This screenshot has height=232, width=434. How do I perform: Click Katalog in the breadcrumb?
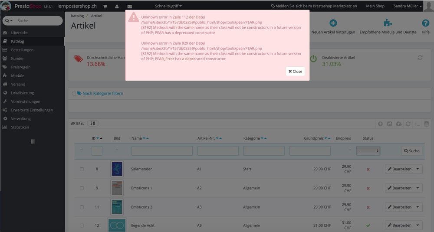click(77, 16)
